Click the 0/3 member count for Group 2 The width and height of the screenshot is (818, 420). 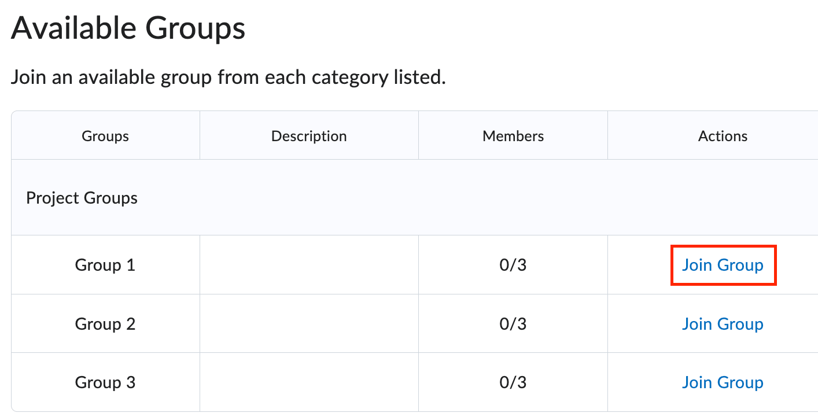click(513, 324)
